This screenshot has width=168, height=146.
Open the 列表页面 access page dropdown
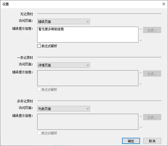(x=63, y=109)
